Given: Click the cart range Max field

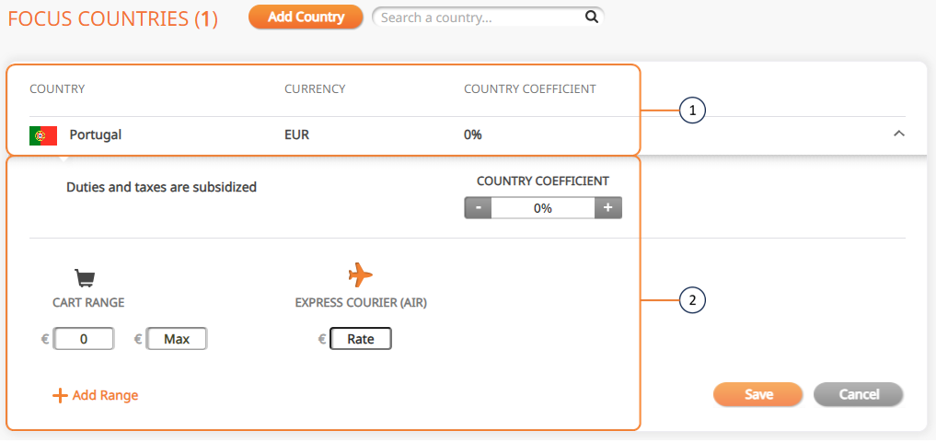Looking at the screenshot, I should 177,339.
